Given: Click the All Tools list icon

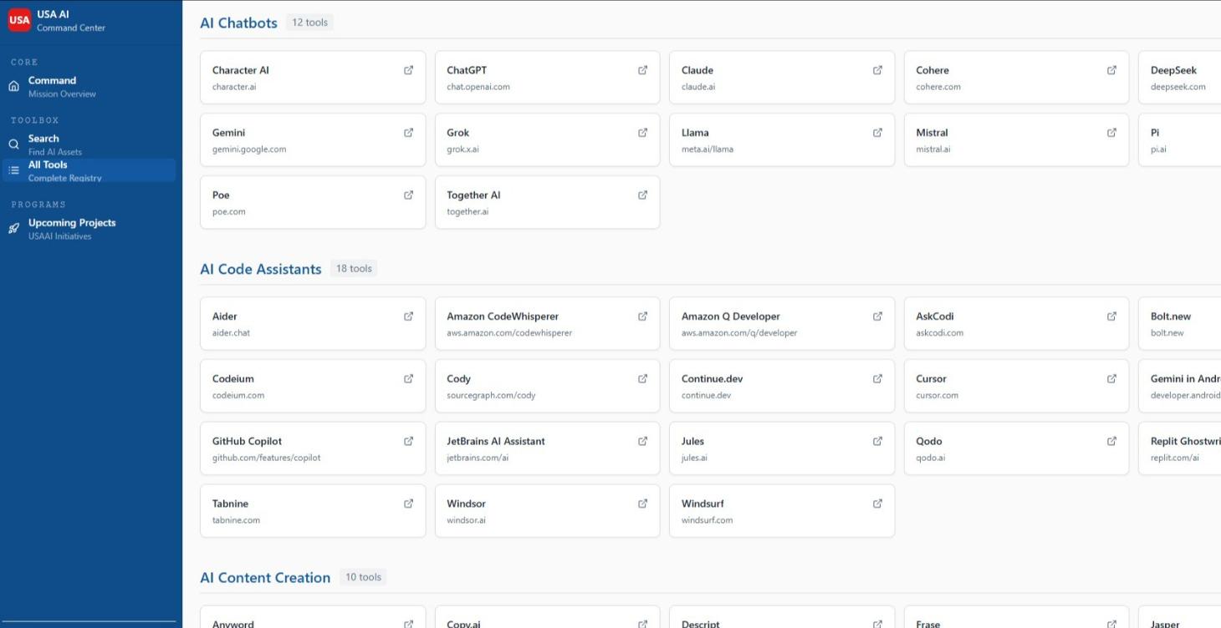Looking at the screenshot, I should tap(13, 170).
